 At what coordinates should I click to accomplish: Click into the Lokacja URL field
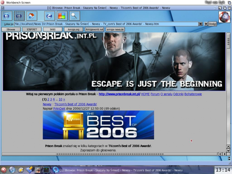106,24
